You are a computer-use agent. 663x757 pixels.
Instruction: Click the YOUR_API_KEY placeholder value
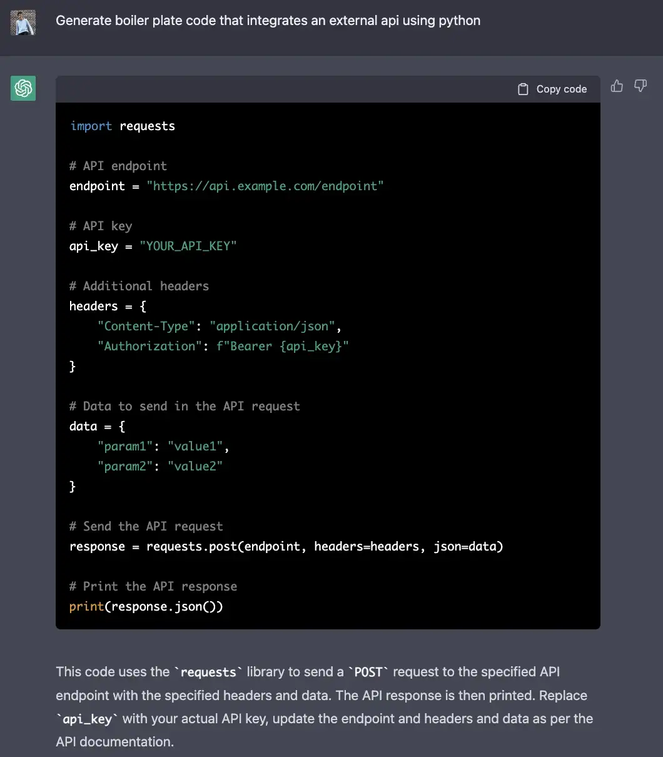[x=188, y=246]
